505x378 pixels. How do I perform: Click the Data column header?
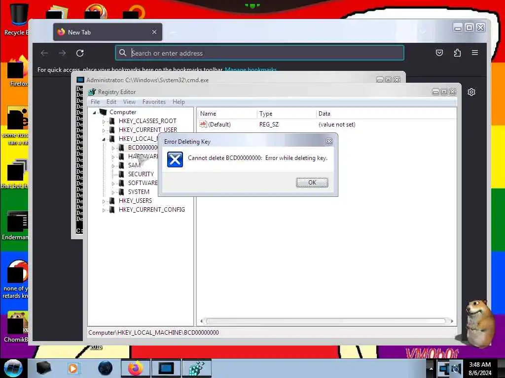pos(386,114)
